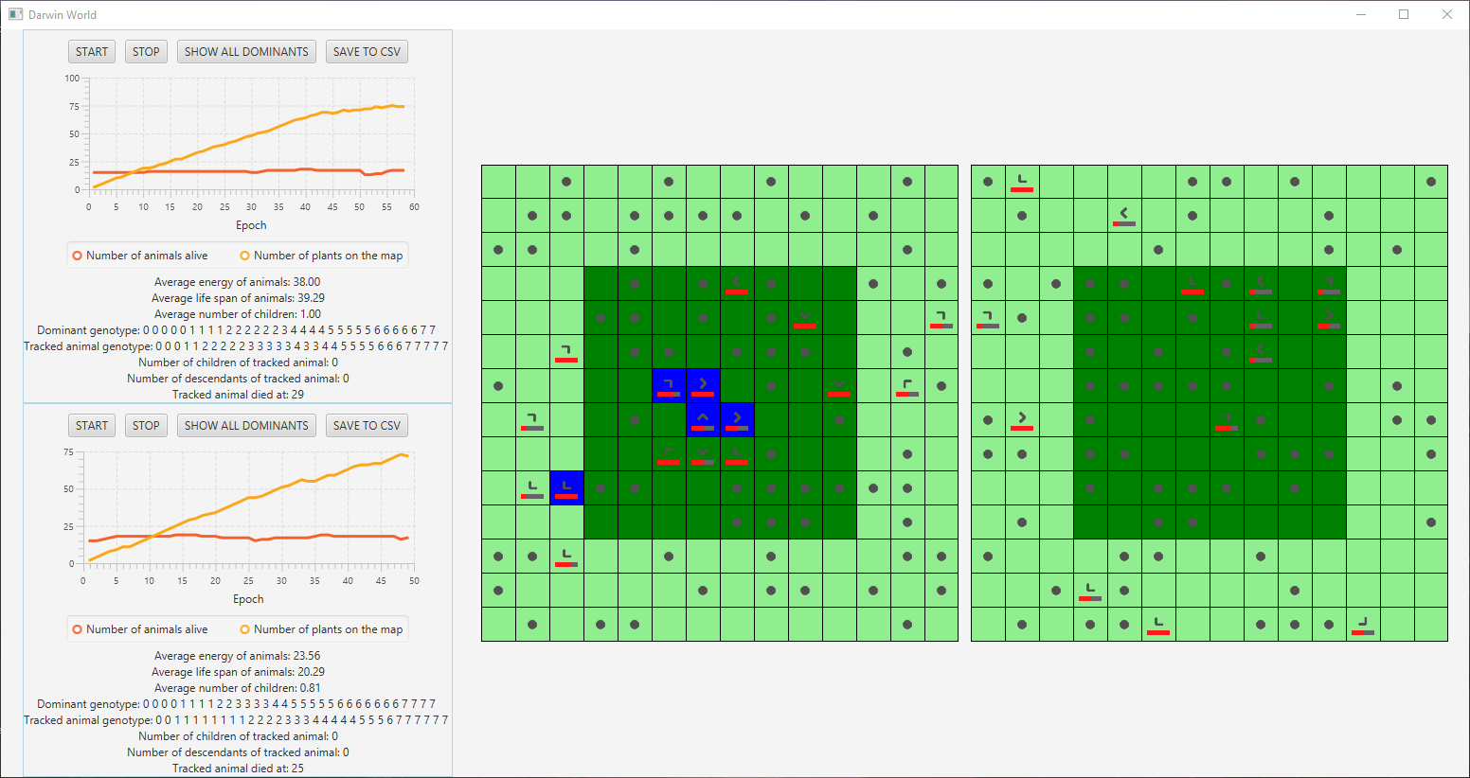Click the left-facing animal near the right map top edge
The height and width of the screenshot is (778, 1470).
[x=1123, y=215]
